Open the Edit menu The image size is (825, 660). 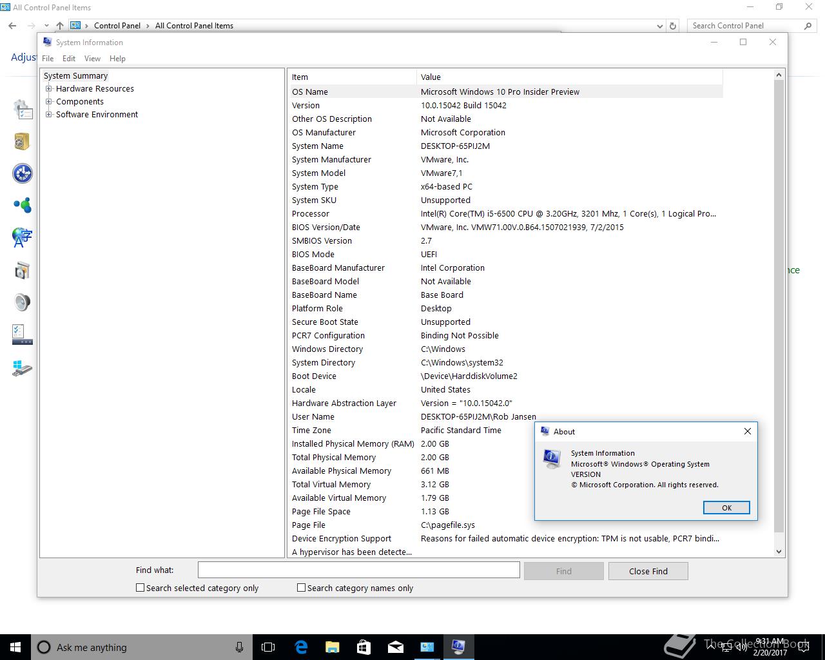click(69, 59)
